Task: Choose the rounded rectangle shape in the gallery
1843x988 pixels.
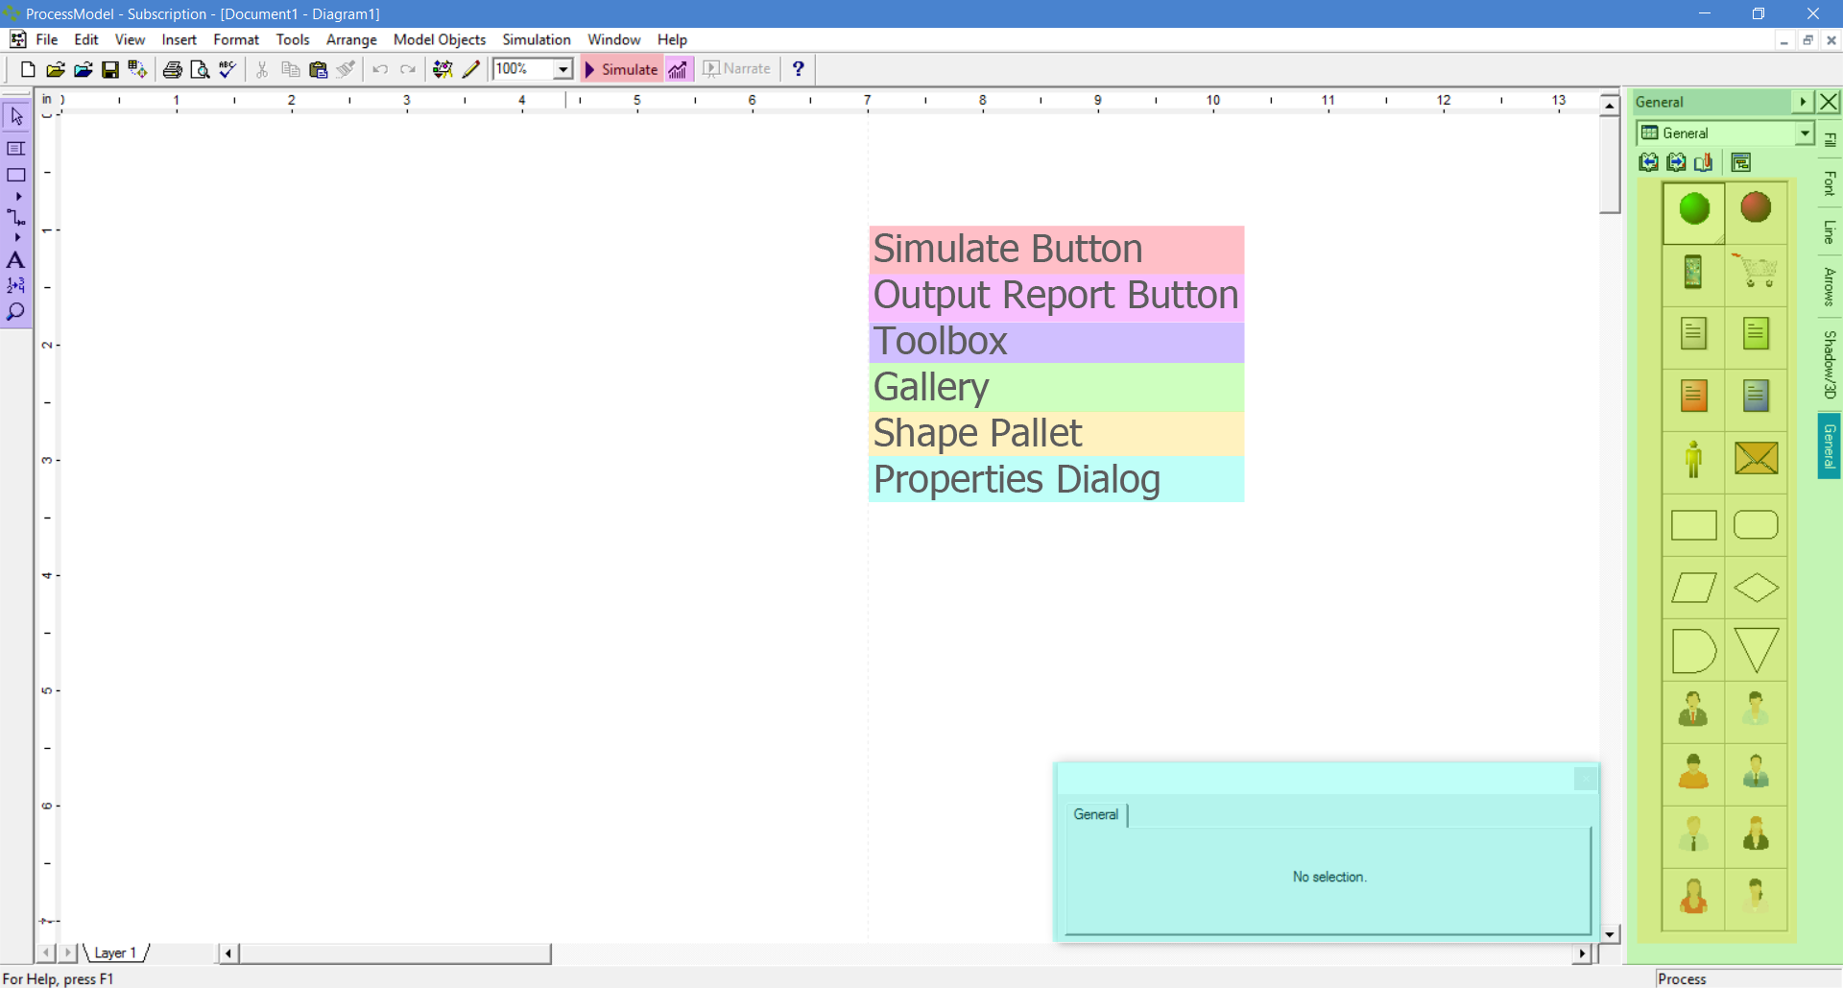Action: coord(1757,525)
